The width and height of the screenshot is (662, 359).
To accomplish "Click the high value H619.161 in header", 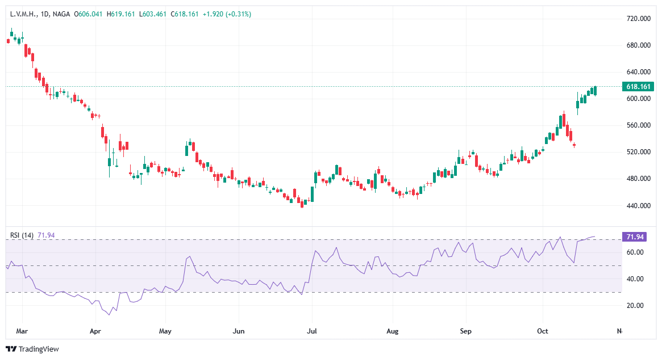I will click(x=122, y=14).
